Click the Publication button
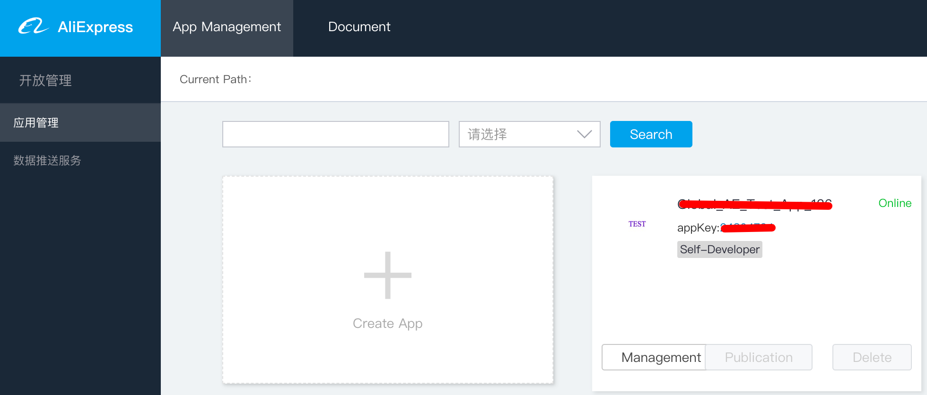The width and height of the screenshot is (927, 395). 759,357
